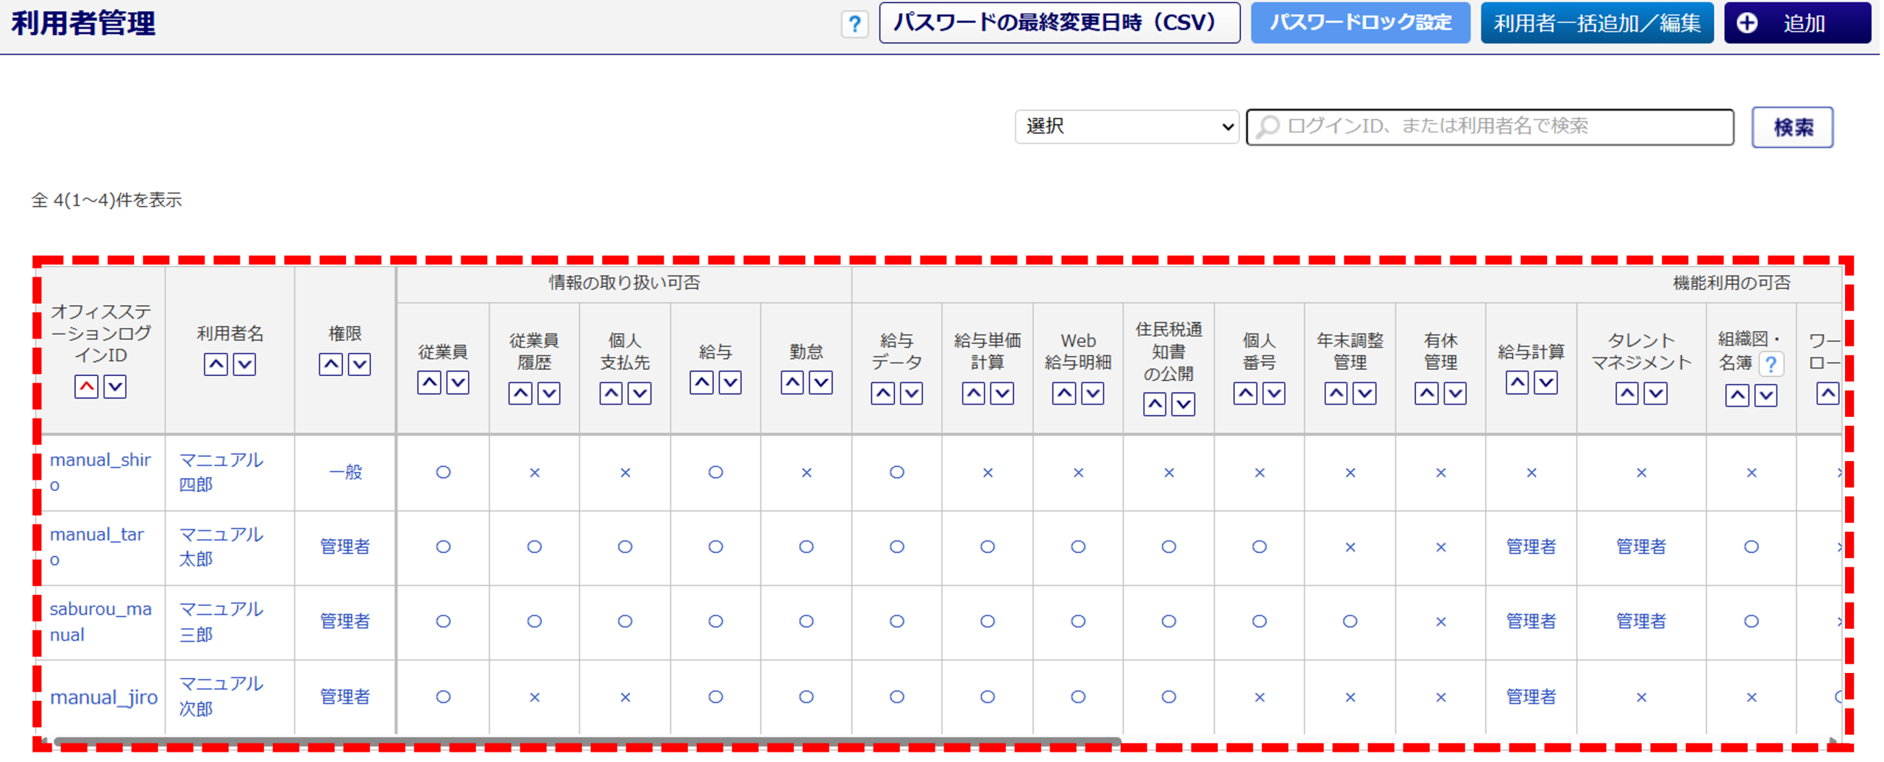Click 管理者 permission for manual_taro

345,547
